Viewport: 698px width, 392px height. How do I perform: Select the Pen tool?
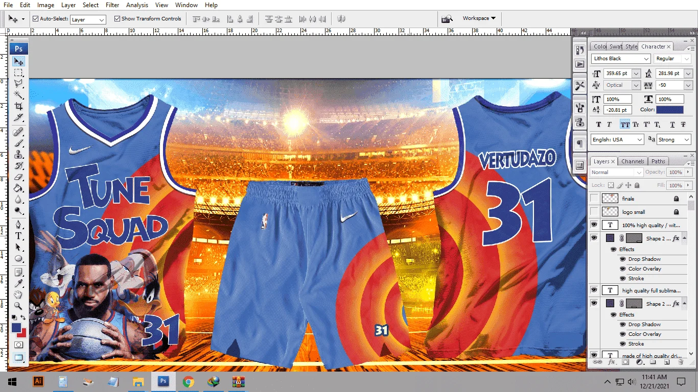18,225
